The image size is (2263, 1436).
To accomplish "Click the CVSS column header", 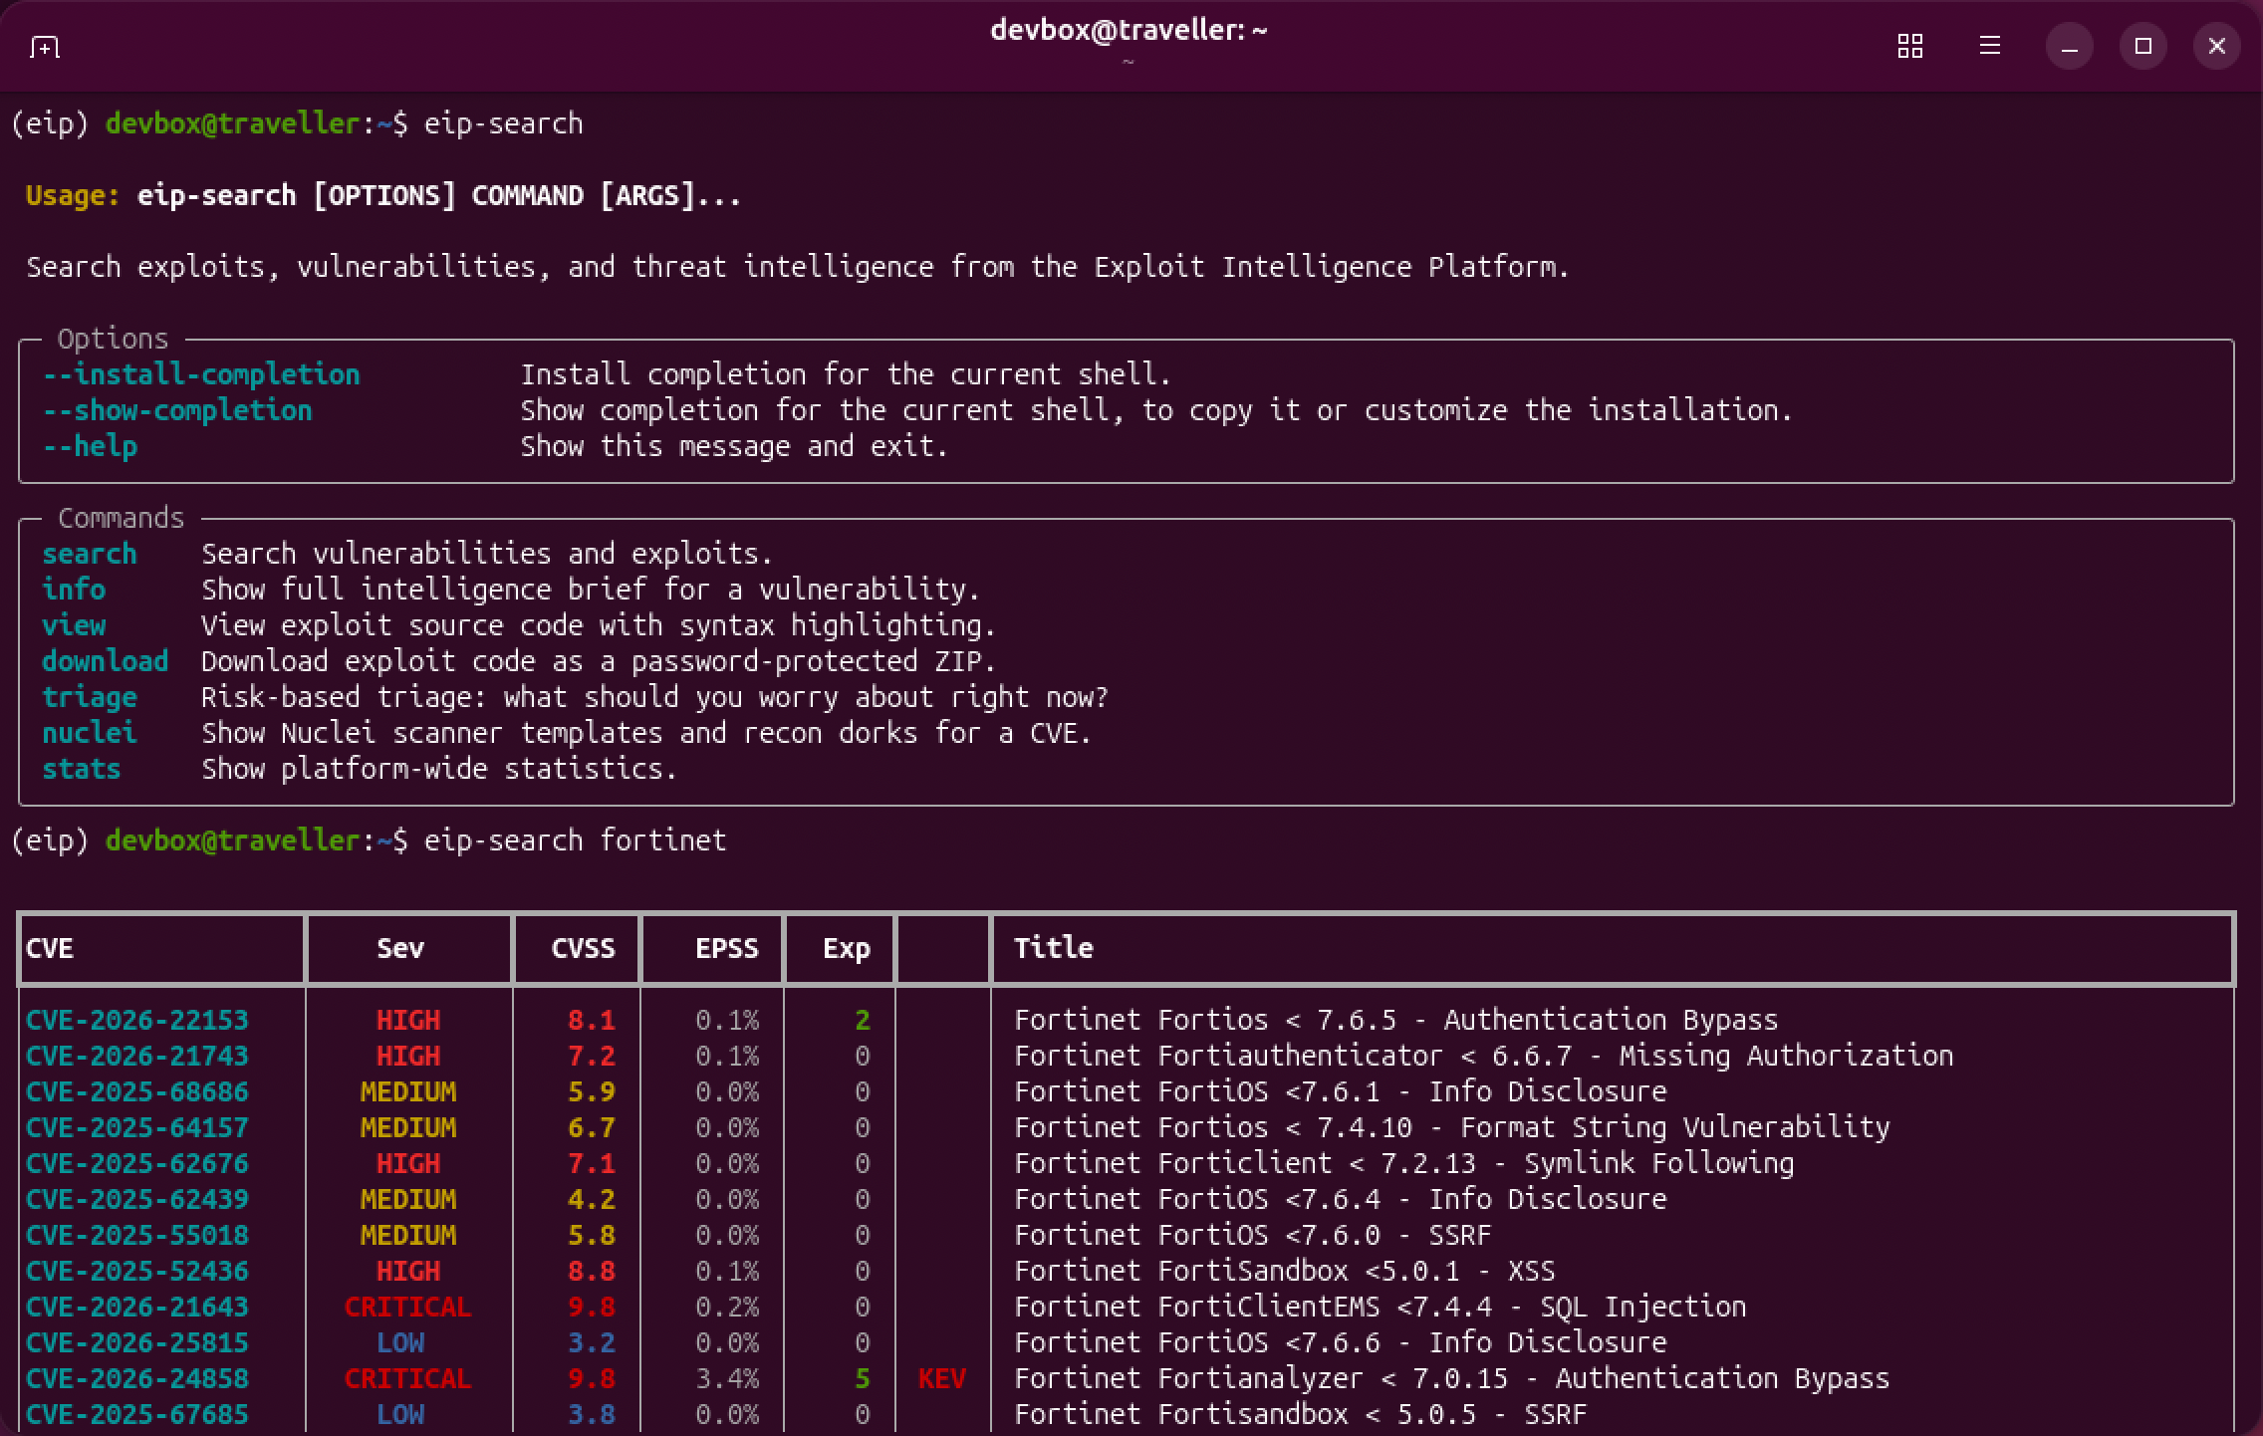I will pos(584,948).
